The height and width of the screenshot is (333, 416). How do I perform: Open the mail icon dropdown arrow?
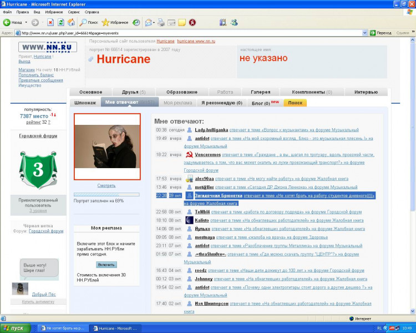[x=154, y=23]
